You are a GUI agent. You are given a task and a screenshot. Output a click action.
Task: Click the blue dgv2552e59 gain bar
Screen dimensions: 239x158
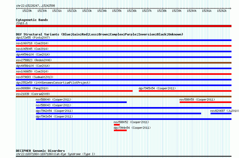[124, 85]
